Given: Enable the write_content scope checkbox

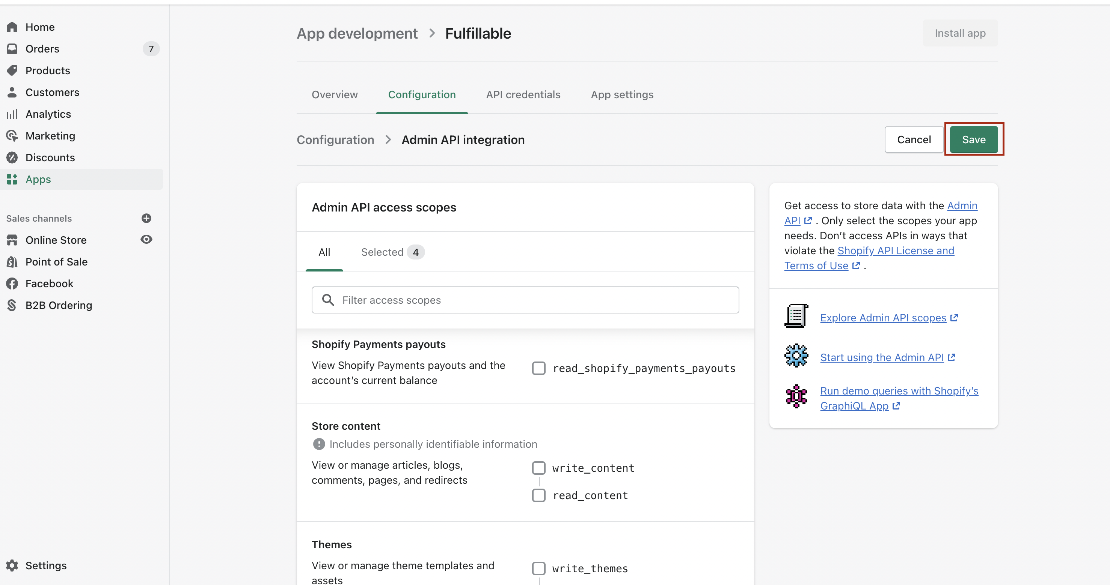Looking at the screenshot, I should point(538,468).
